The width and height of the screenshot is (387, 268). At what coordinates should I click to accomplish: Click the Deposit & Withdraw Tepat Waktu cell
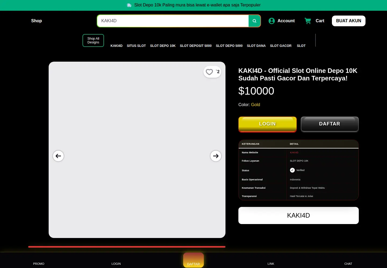pyautogui.click(x=307, y=188)
